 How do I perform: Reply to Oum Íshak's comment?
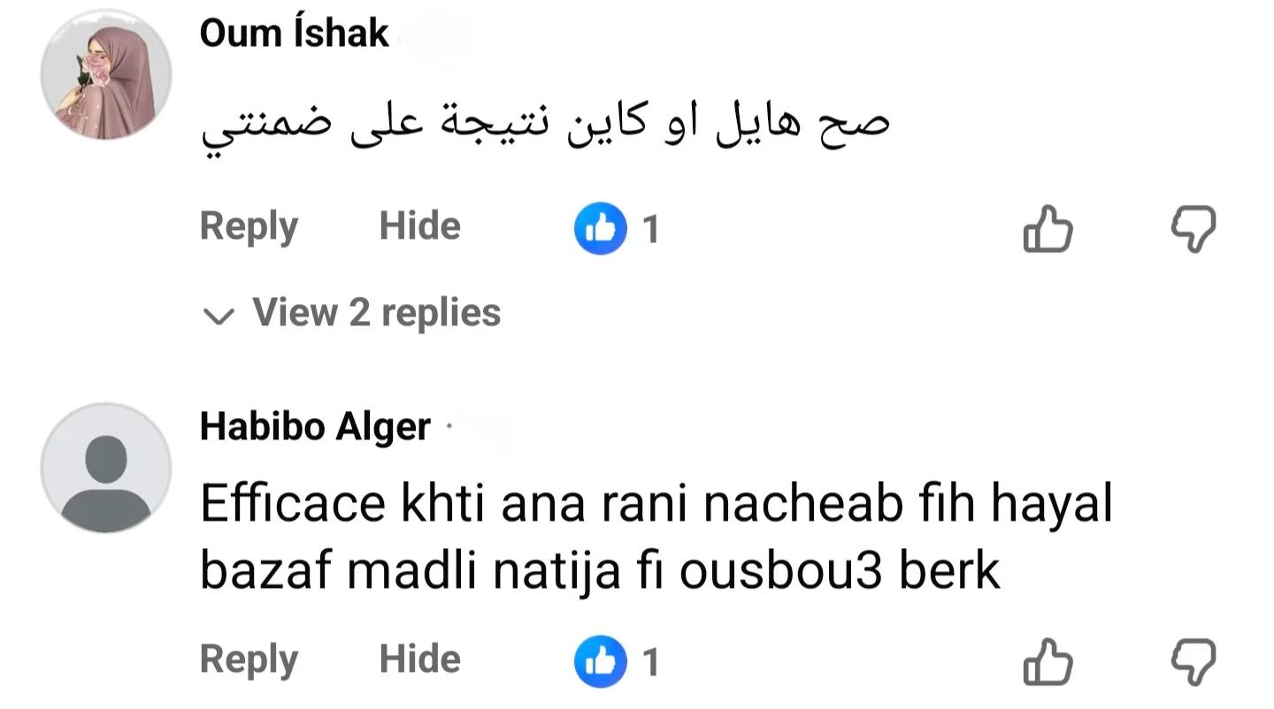[249, 227]
